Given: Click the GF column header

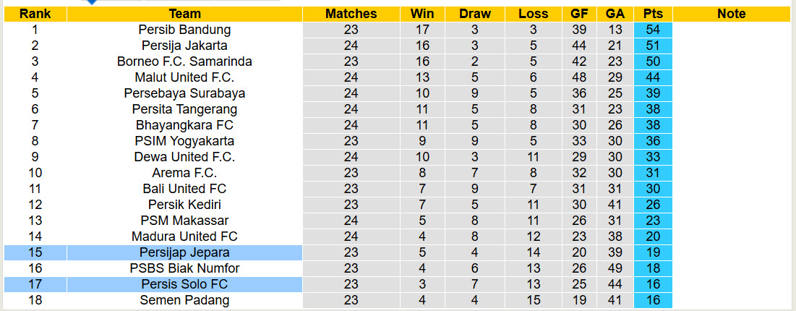Looking at the screenshot, I should 579,14.
